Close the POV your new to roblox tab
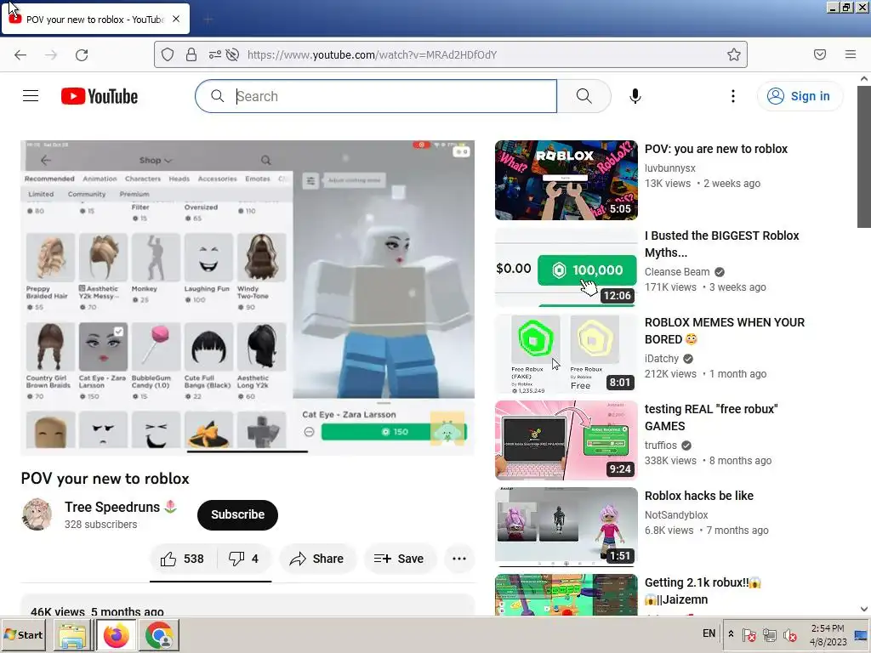871x653 pixels. (176, 19)
